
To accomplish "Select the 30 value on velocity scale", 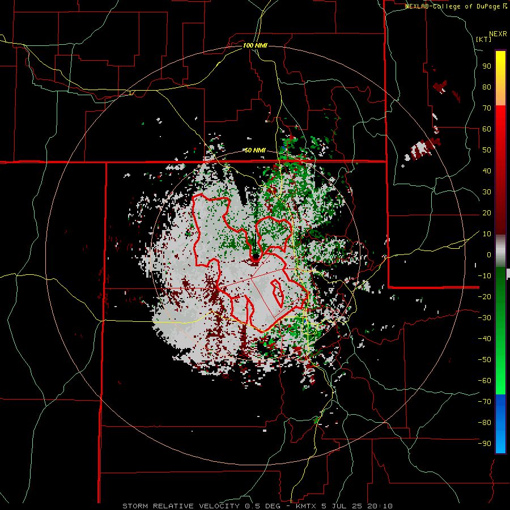I will pos(487,192).
